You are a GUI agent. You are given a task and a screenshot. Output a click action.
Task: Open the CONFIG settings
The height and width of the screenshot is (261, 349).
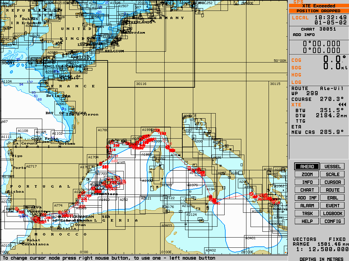[x=332, y=221]
